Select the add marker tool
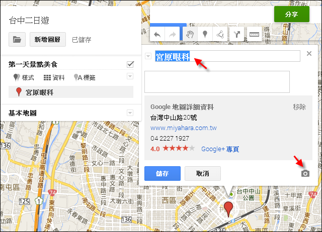322x232 pixels. click(x=205, y=35)
